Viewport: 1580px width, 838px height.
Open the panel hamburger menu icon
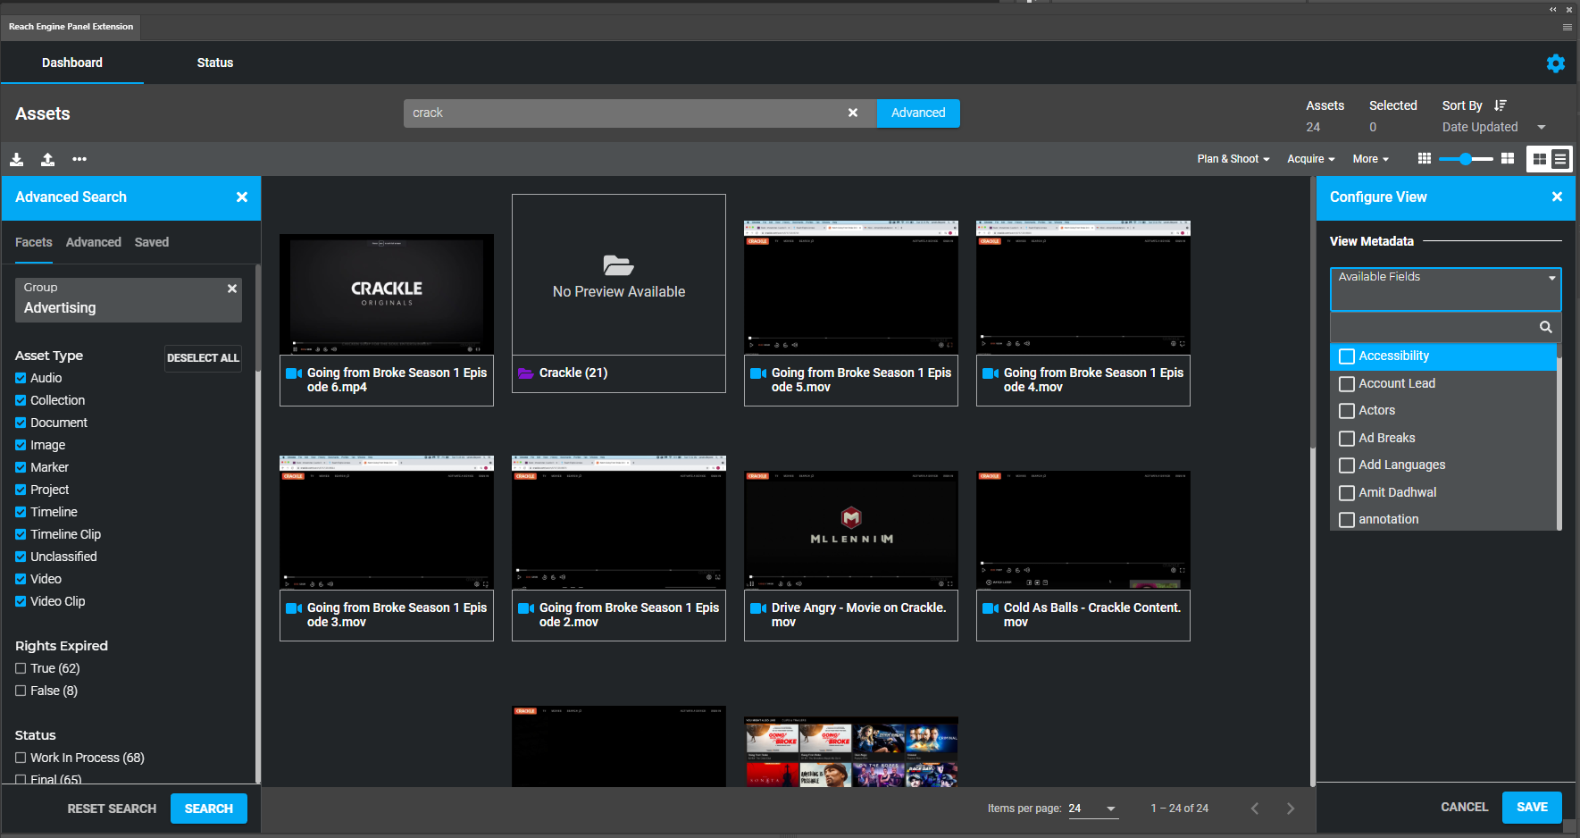tap(1567, 27)
